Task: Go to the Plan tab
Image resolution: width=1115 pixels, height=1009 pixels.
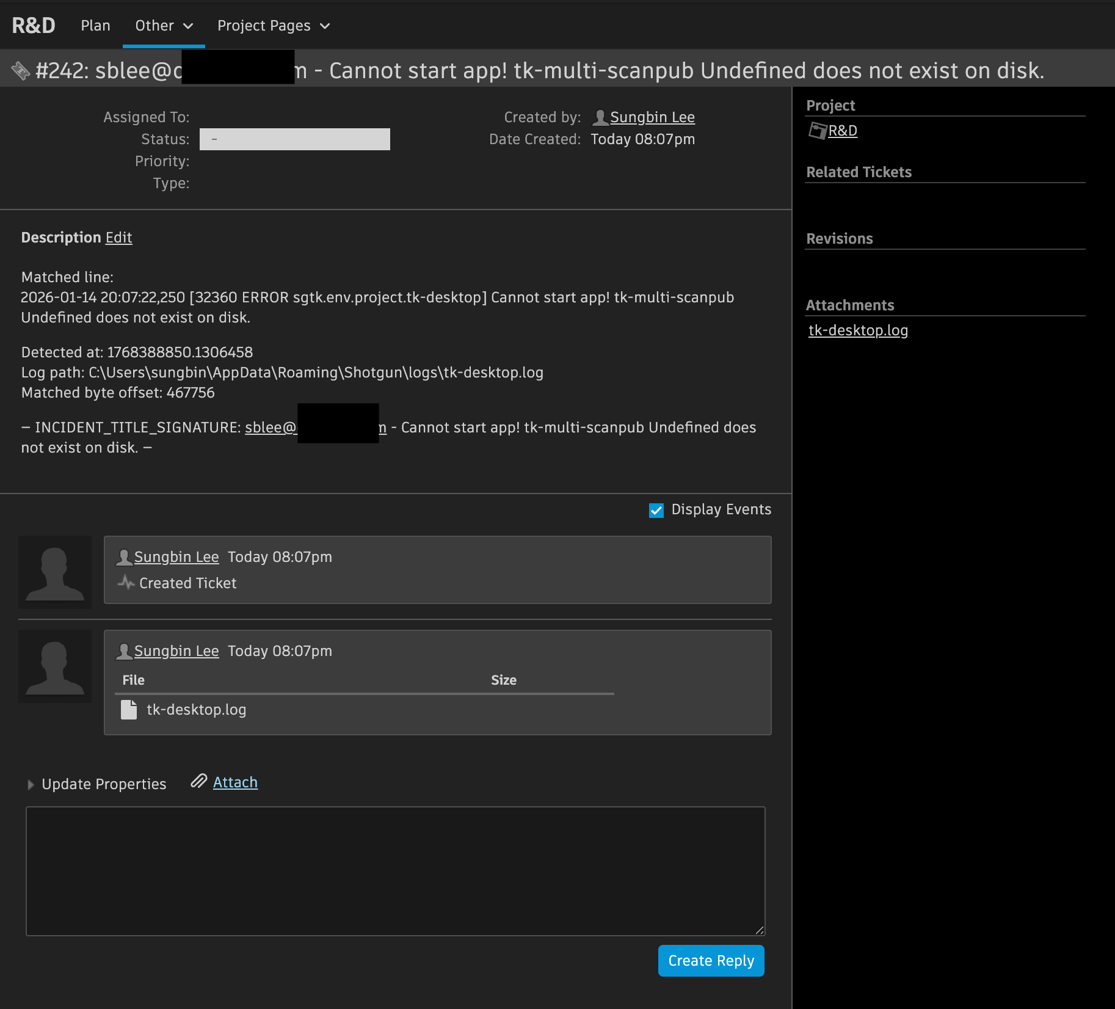Action: [95, 26]
